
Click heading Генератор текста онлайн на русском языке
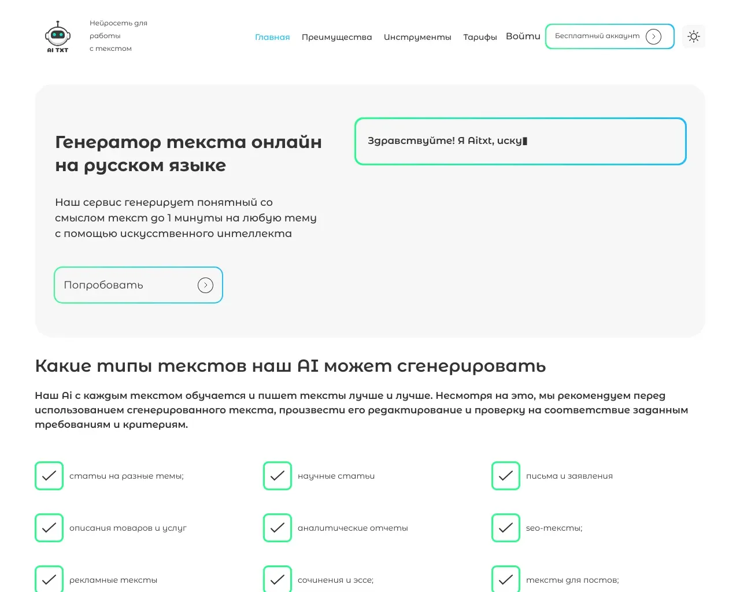point(188,154)
